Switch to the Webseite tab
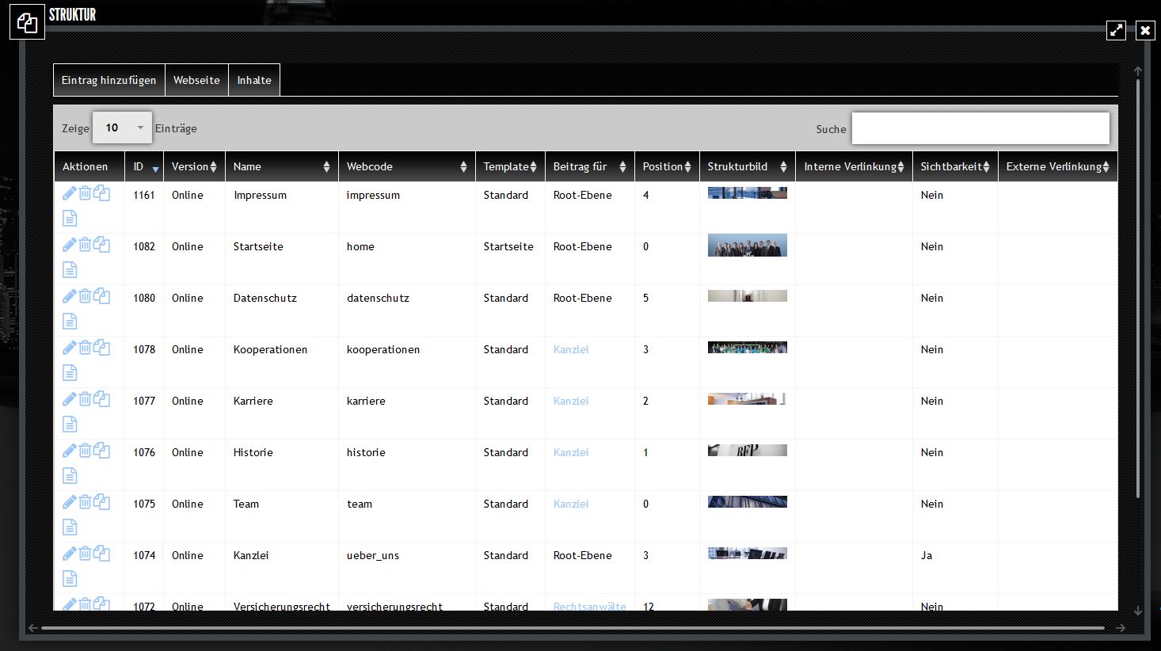The width and height of the screenshot is (1161, 651). point(196,80)
